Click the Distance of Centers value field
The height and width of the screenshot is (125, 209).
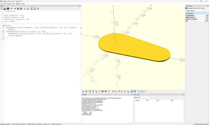[x=202, y=19]
